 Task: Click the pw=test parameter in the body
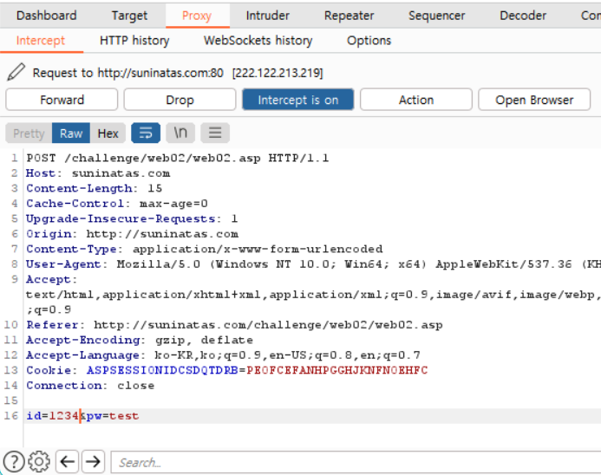click(x=113, y=416)
